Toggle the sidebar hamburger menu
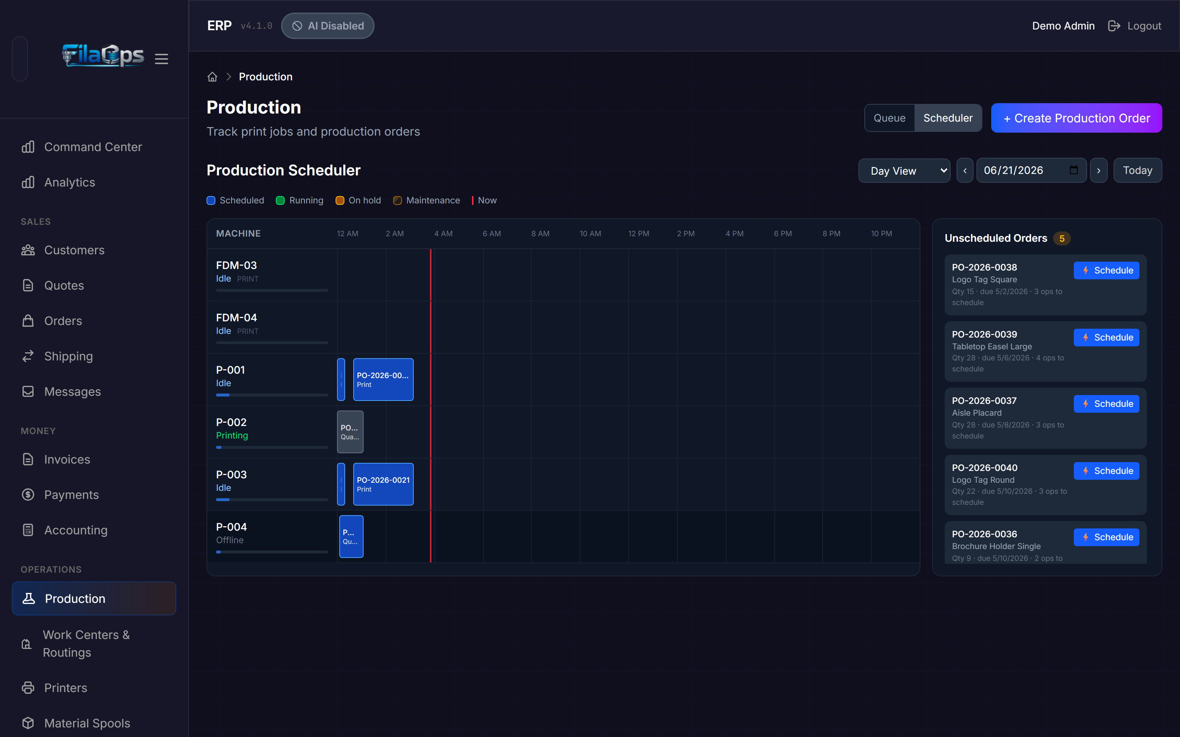 [162, 59]
